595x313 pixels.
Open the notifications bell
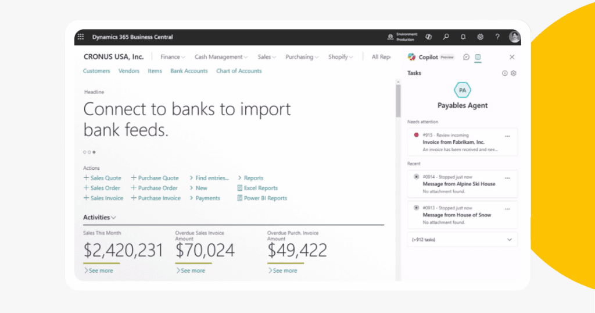coord(463,37)
